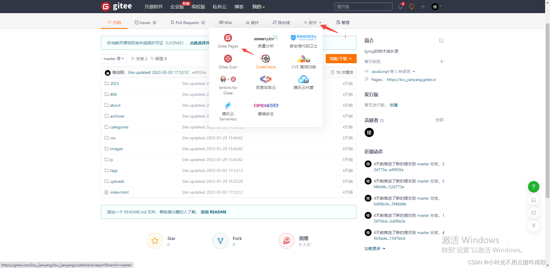Expand JavaScript languages breakdown
This screenshot has height=268, width=550.
coord(390,72)
